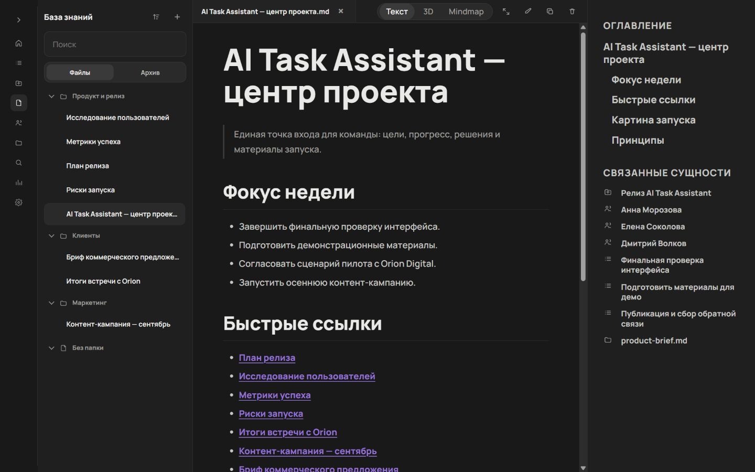Open the search icon in left sidebar
755x472 pixels.
coord(19,163)
